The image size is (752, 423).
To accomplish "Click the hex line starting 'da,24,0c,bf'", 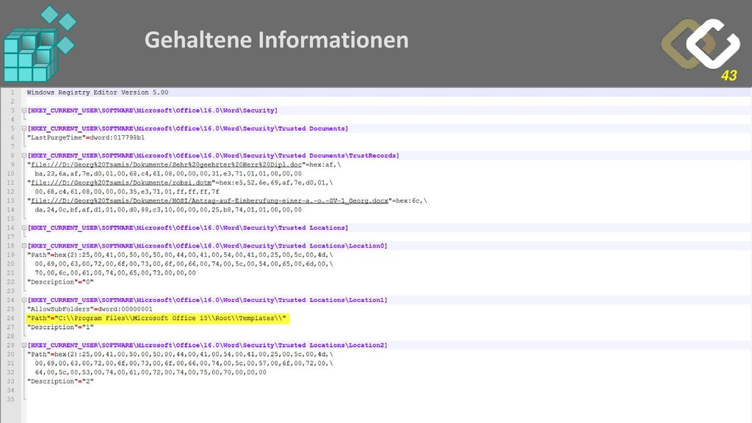I will point(168,210).
